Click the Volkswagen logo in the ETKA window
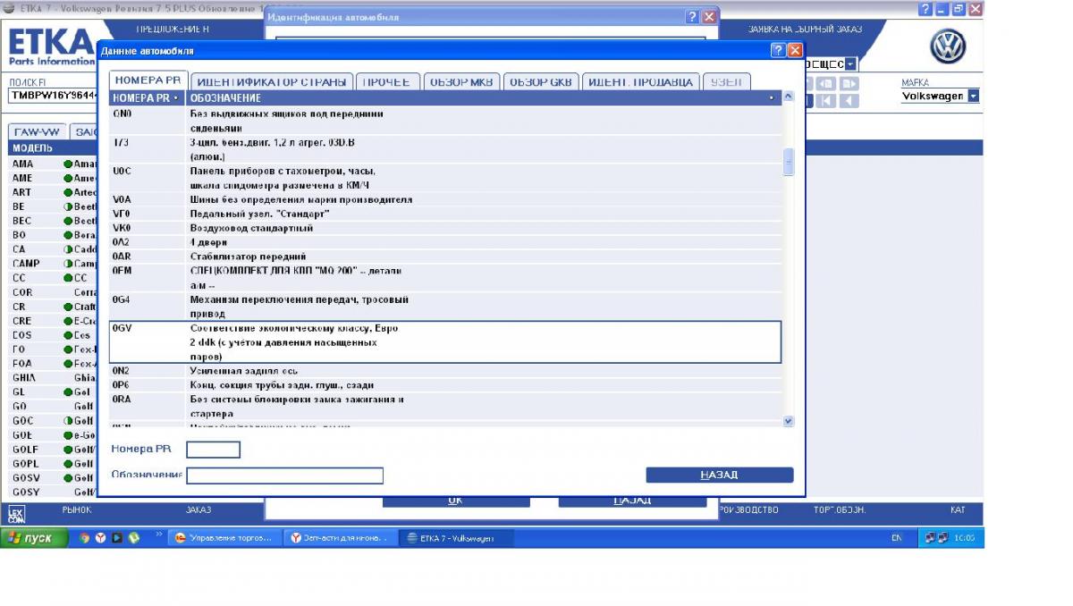 (948, 47)
